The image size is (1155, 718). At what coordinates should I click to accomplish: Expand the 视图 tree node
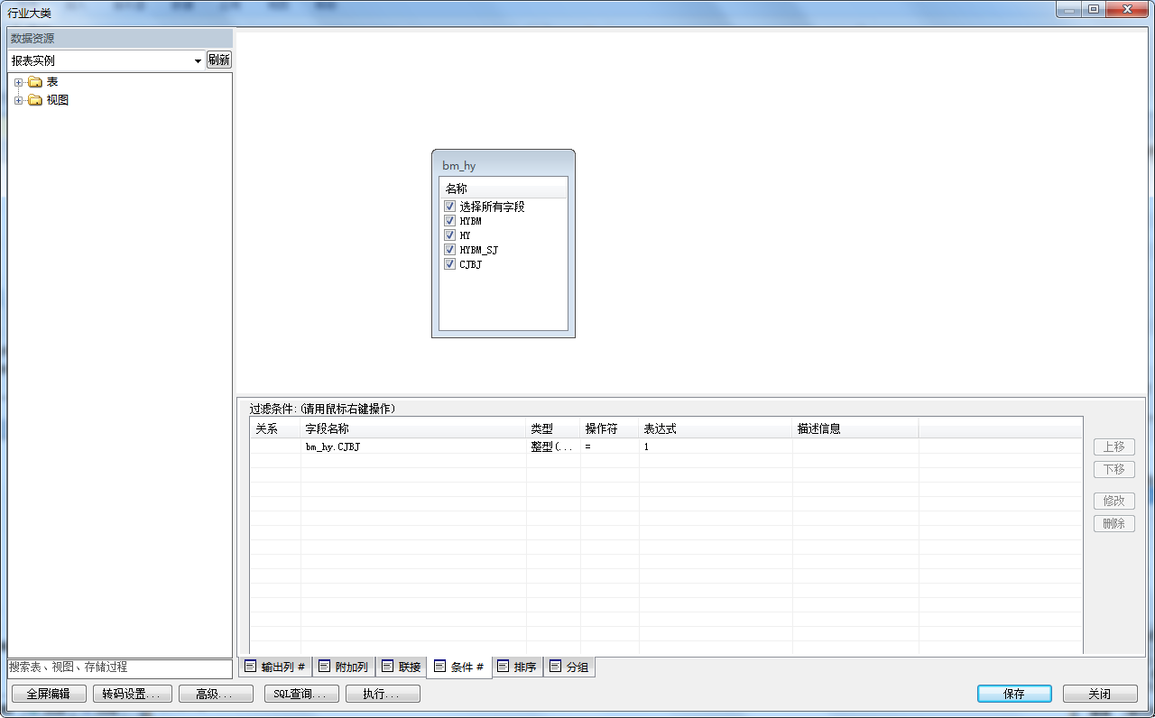pyautogui.click(x=18, y=100)
